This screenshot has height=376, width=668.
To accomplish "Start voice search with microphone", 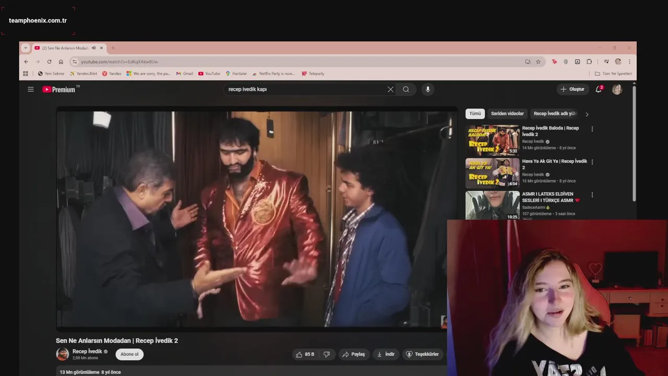I will [428, 89].
